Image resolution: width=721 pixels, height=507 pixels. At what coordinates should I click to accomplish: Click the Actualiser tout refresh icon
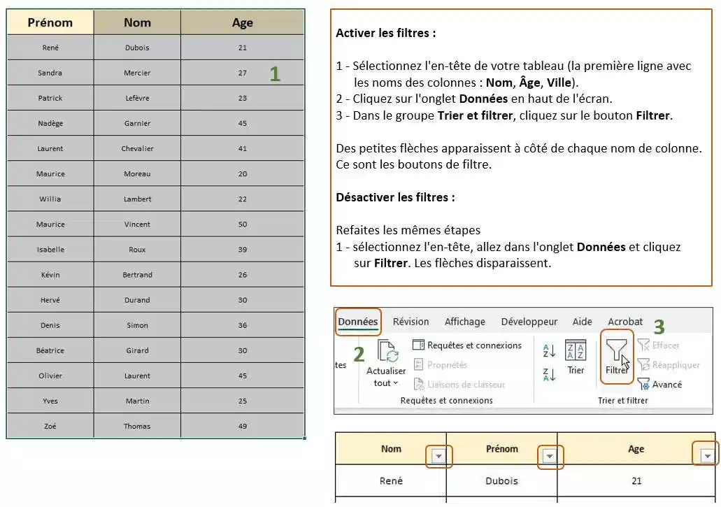coord(387,352)
